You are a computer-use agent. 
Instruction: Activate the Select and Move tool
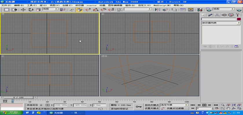(x=23, y=10)
